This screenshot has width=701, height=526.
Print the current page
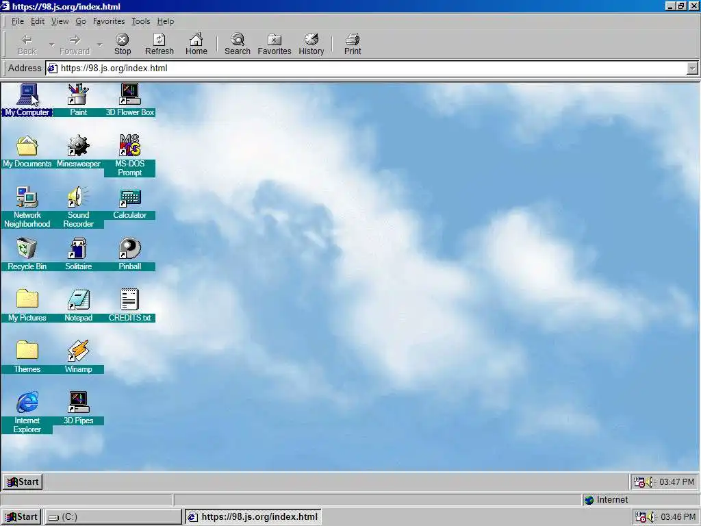click(x=353, y=45)
